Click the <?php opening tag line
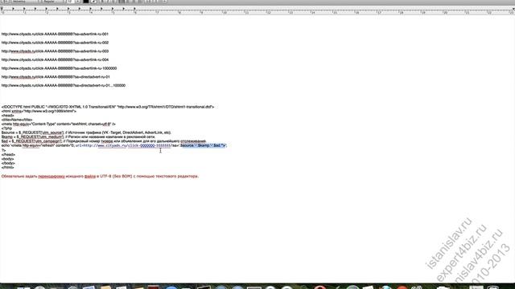The width and height of the screenshot is (515, 289). tap(6, 128)
